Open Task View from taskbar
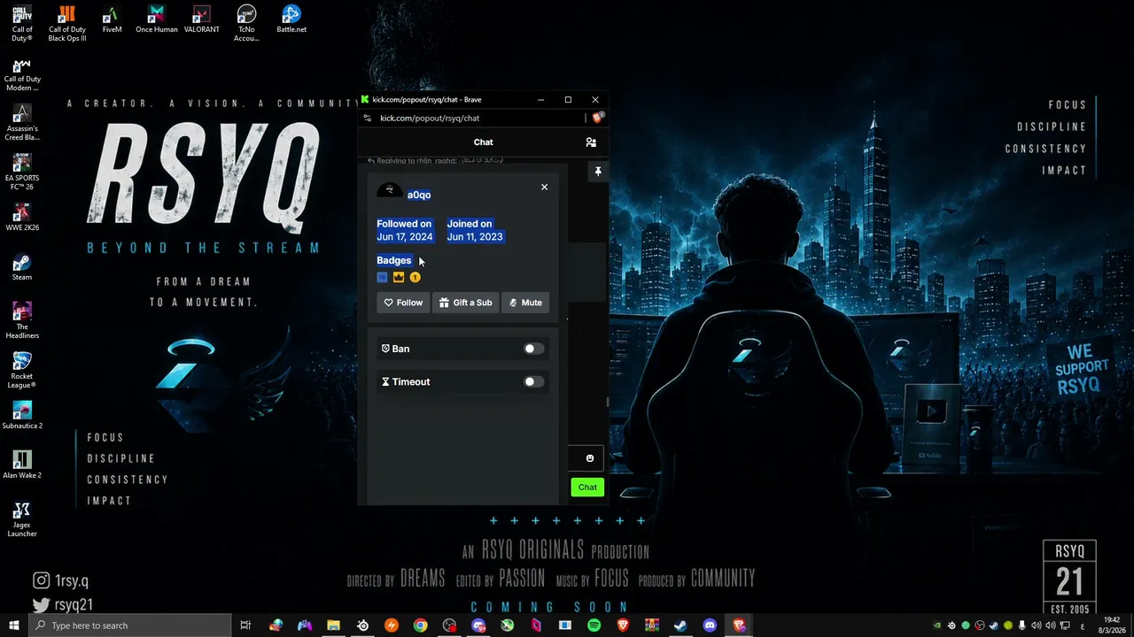The width and height of the screenshot is (1134, 637). 245,625
